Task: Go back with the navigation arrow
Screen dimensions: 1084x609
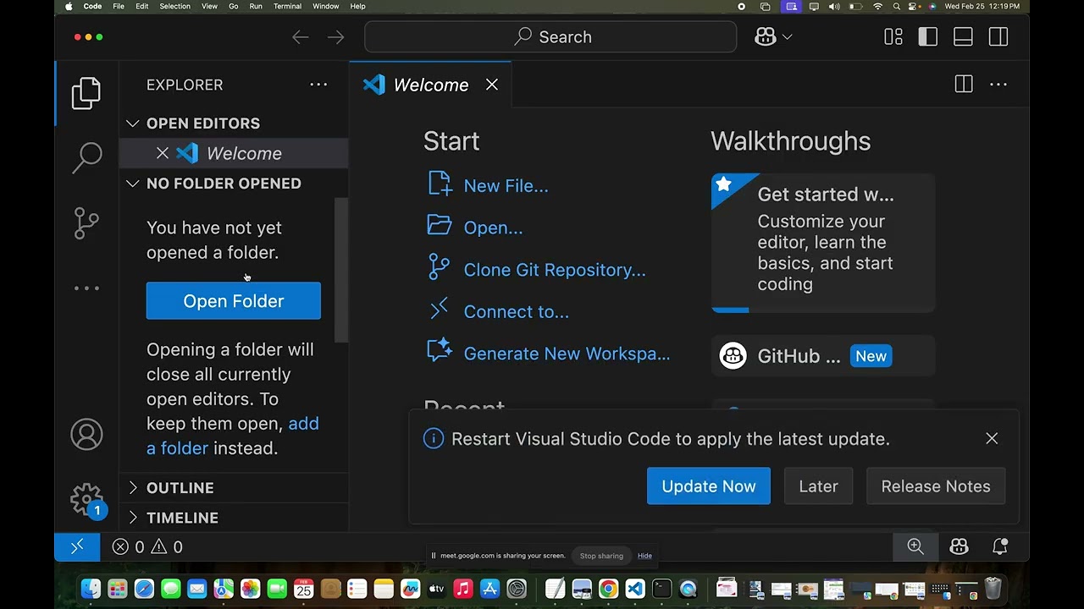Action: pyautogui.click(x=301, y=37)
